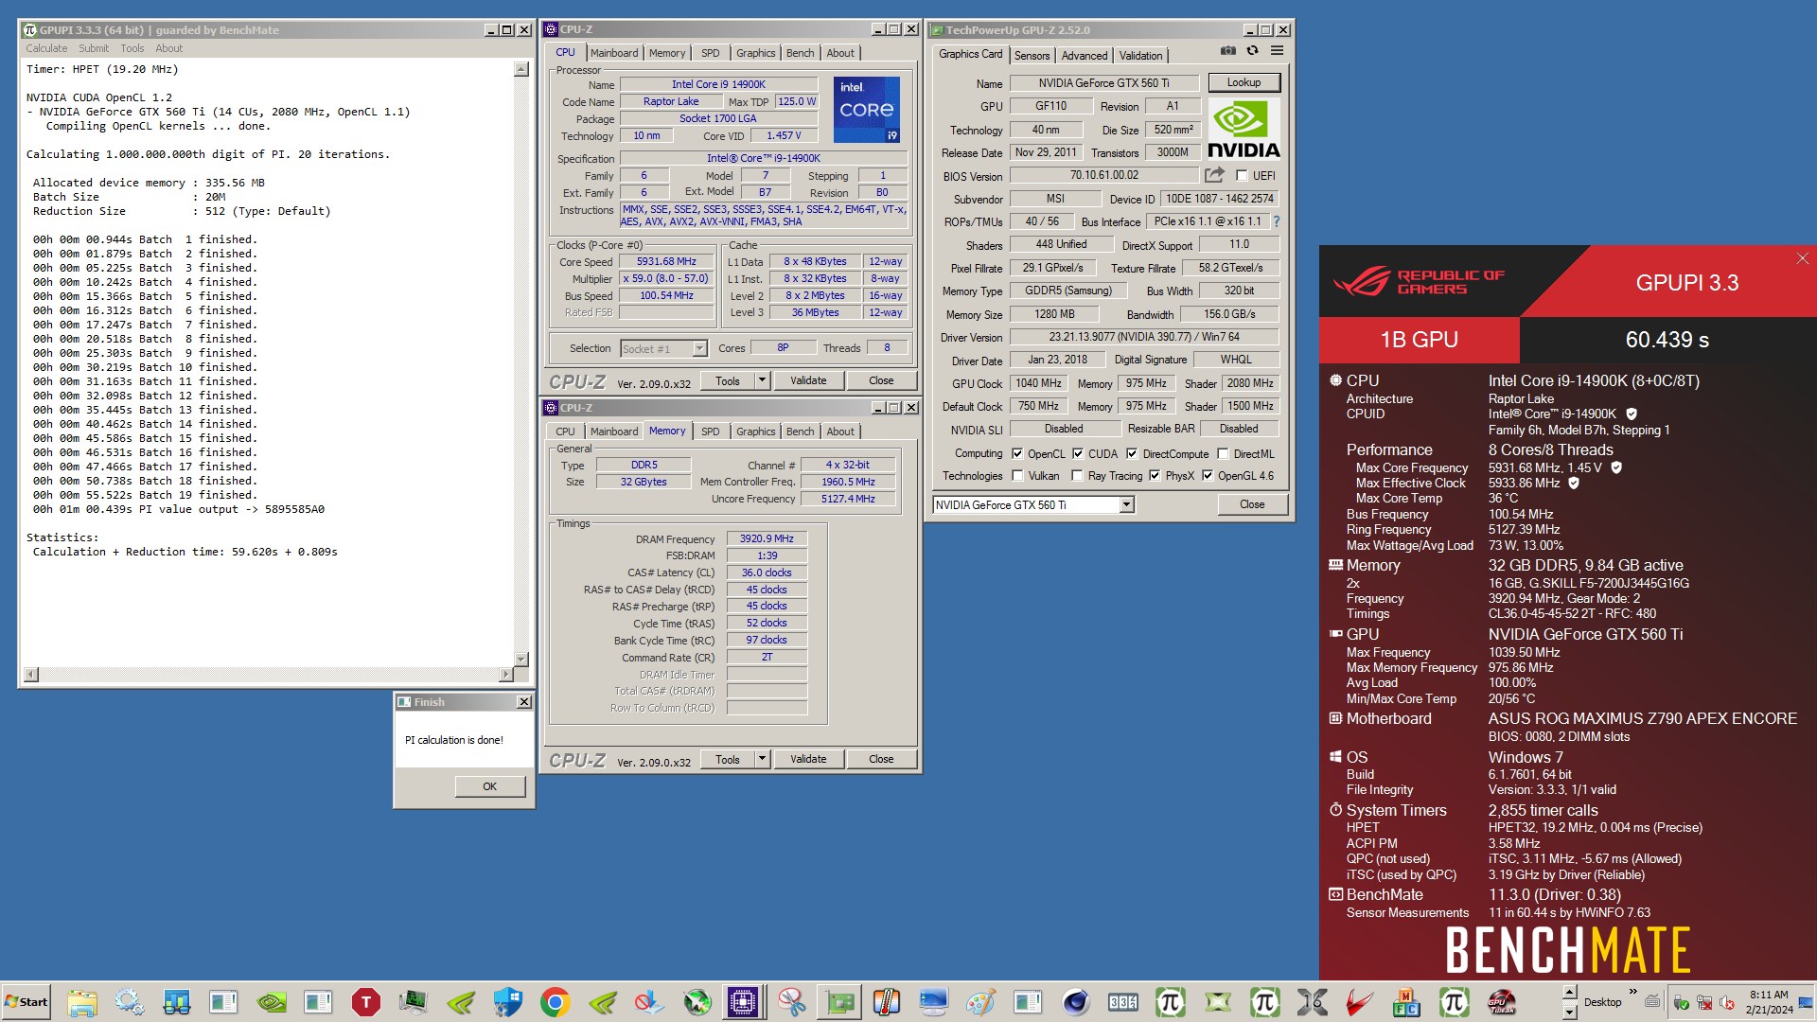Toggle the Ray Tracing checkbox

(x=1077, y=476)
